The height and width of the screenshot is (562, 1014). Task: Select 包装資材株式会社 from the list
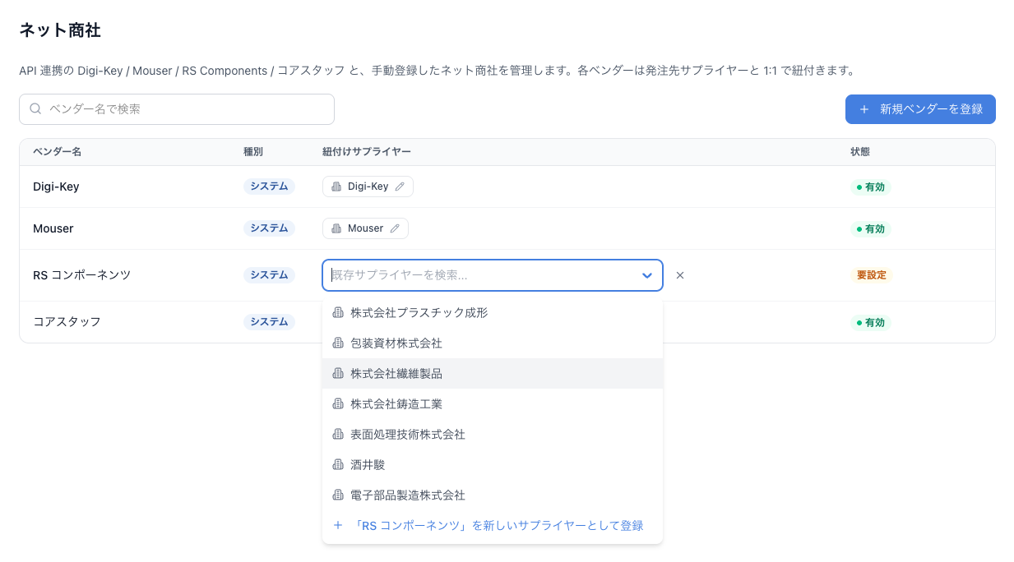(493, 343)
